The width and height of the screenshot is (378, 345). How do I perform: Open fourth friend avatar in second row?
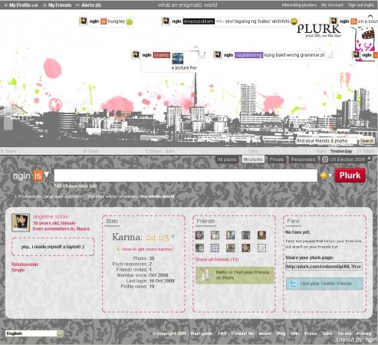pos(246,248)
